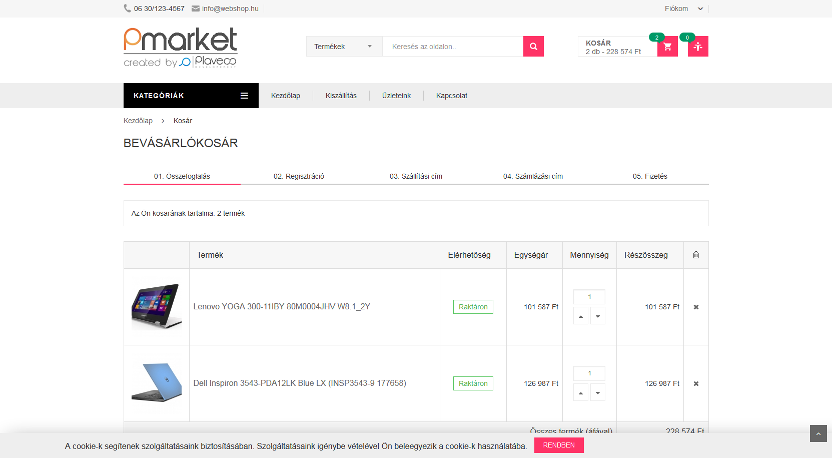
Task: Switch to the 02. Regisztráció step
Action: coord(299,176)
